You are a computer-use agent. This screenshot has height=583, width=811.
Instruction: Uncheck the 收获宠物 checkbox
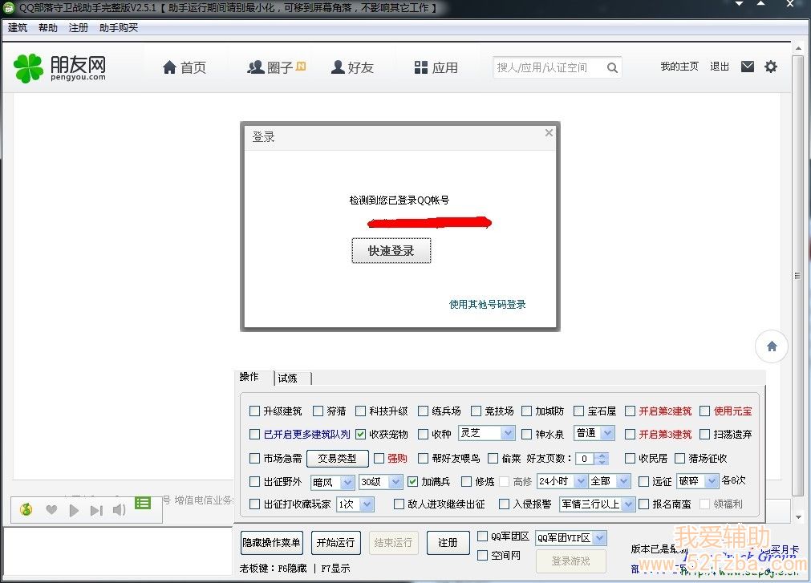pos(361,434)
